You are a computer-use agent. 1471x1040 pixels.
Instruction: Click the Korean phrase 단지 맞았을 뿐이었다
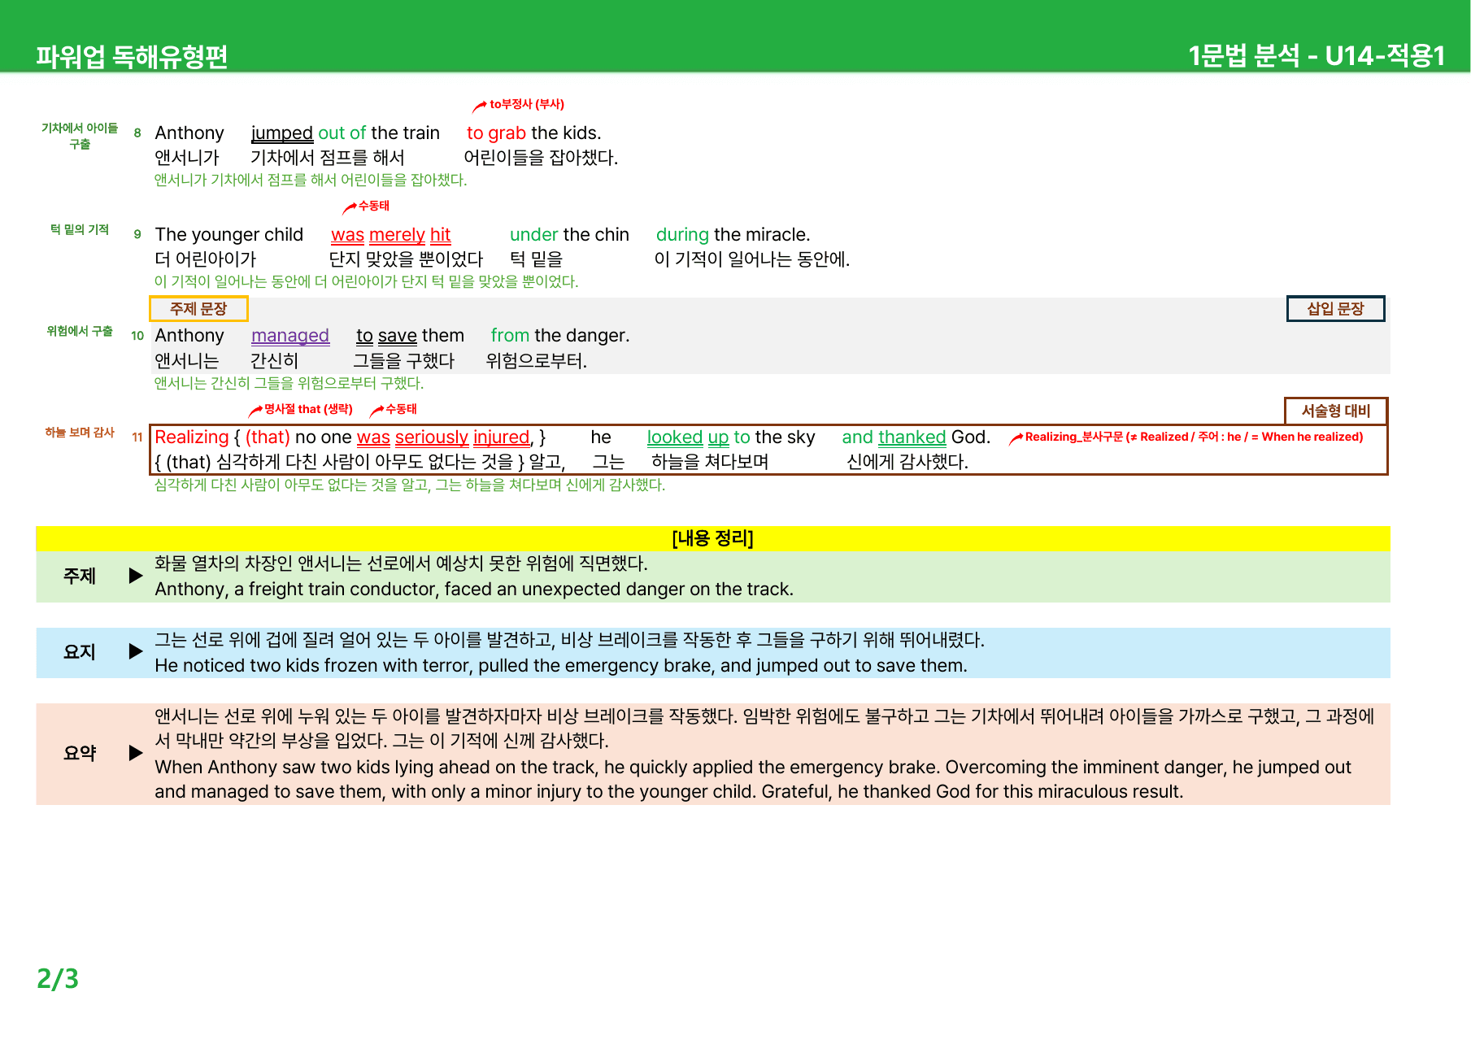coord(406,259)
